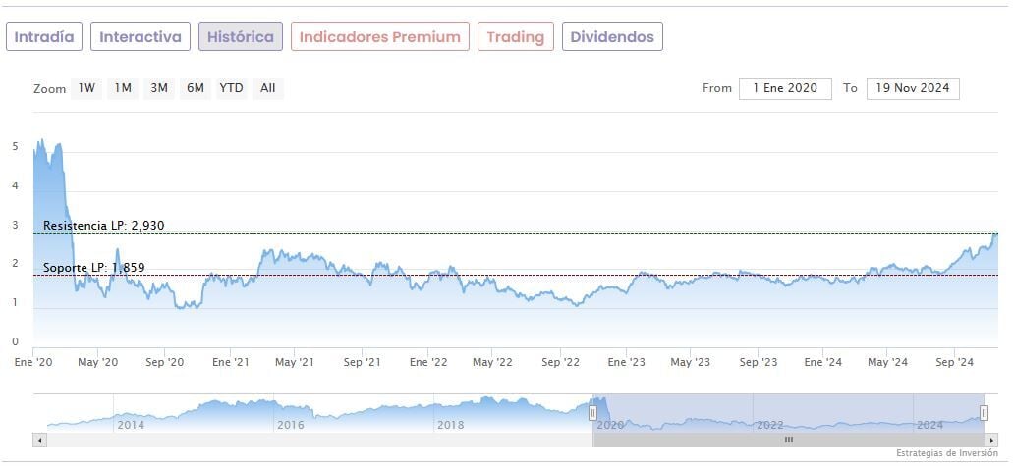Select the Histórica tab
The height and width of the screenshot is (468, 1013).
tap(241, 37)
